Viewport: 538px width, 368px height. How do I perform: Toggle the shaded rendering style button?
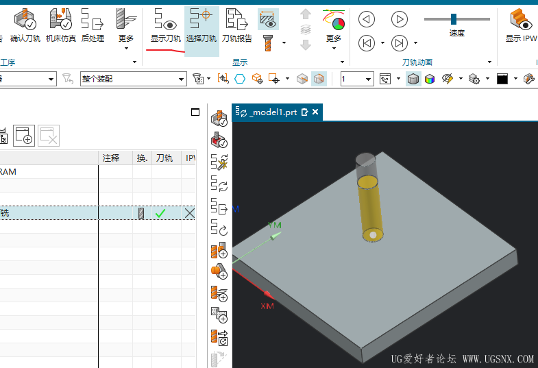[413, 79]
